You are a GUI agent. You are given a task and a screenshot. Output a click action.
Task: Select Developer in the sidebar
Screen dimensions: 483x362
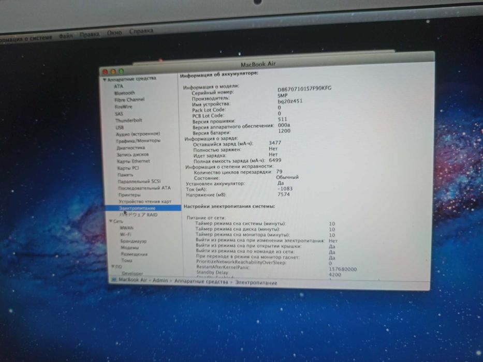pos(133,274)
